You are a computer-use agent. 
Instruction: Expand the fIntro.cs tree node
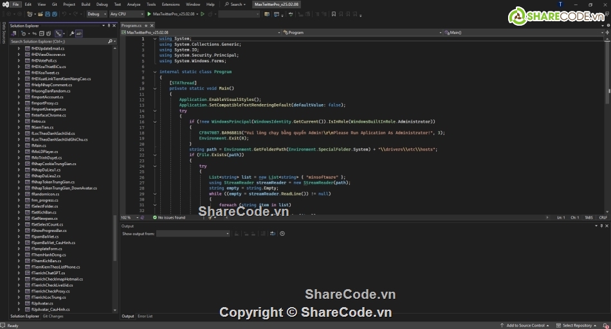[x=19, y=121]
